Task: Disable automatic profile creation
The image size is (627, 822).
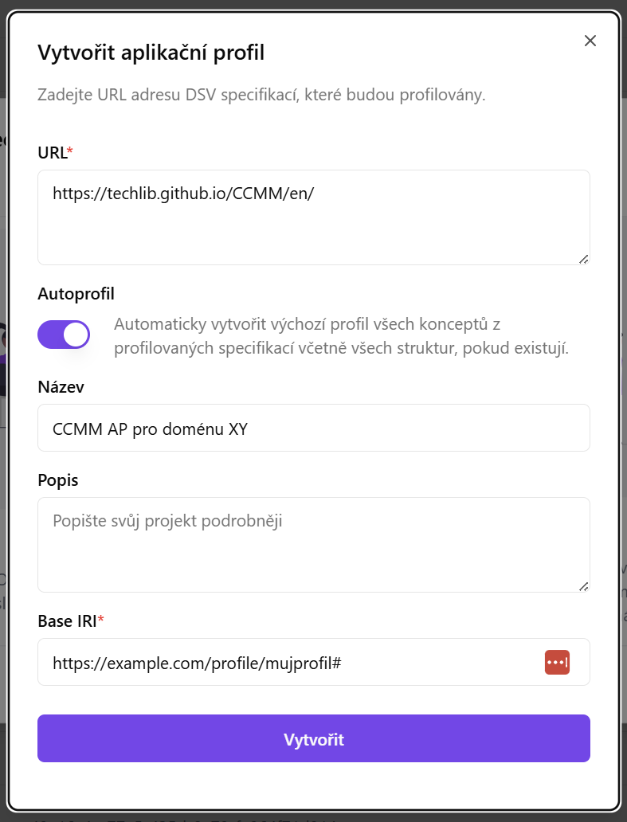Action: click(63, 335)
